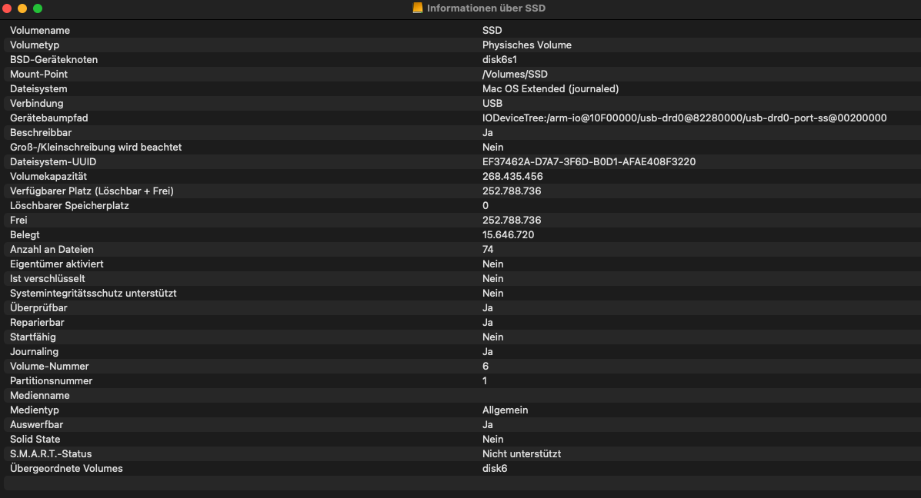921x498 pixels.
Task: Click the 'Physisches Volume' value
Action: pyautogui.click(x=526, y=45)
